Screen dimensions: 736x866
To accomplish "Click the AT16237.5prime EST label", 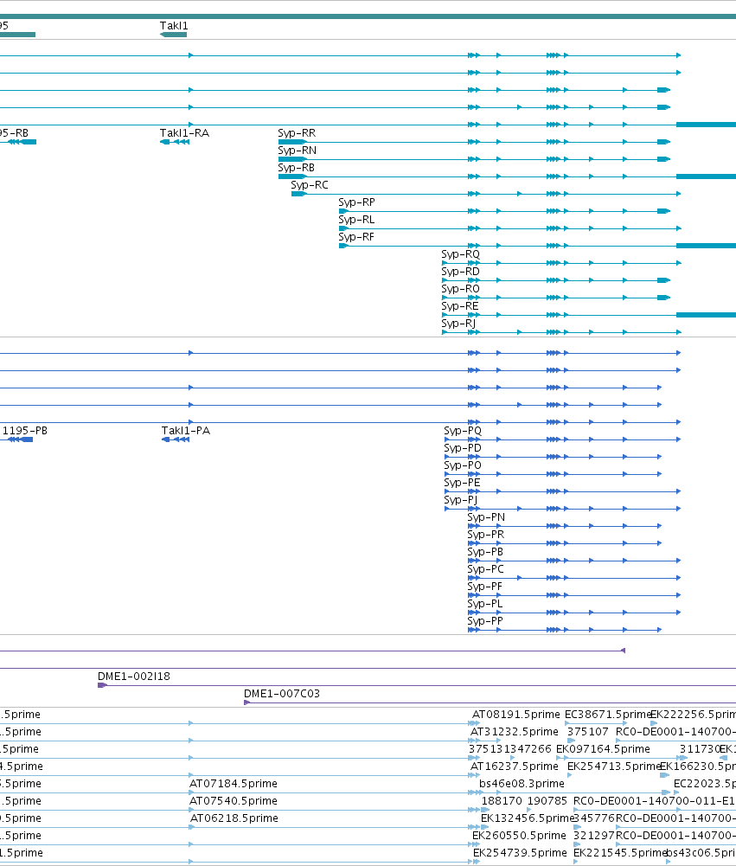I will [514, 767].
